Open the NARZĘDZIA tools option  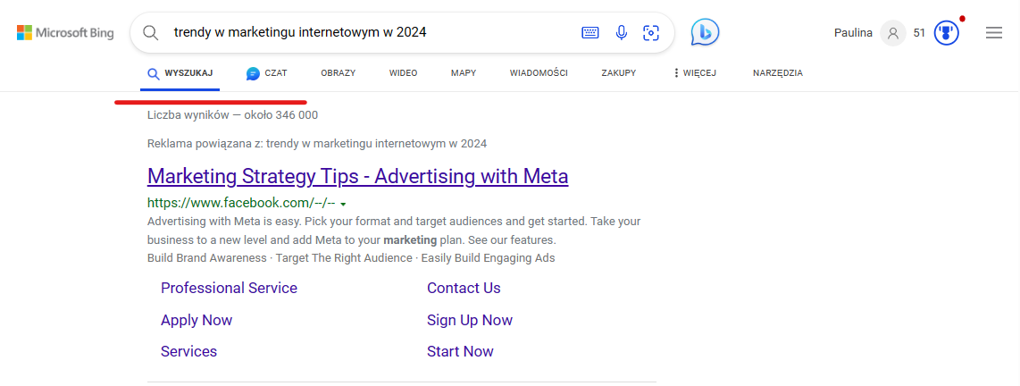[x=777, y=73]
